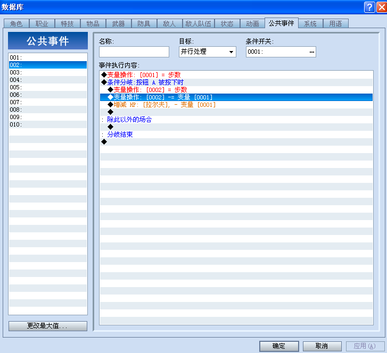The image size is (387, 353).
Task: Click empty diamond line below 增减 HP
Action: tap(236, 112)
